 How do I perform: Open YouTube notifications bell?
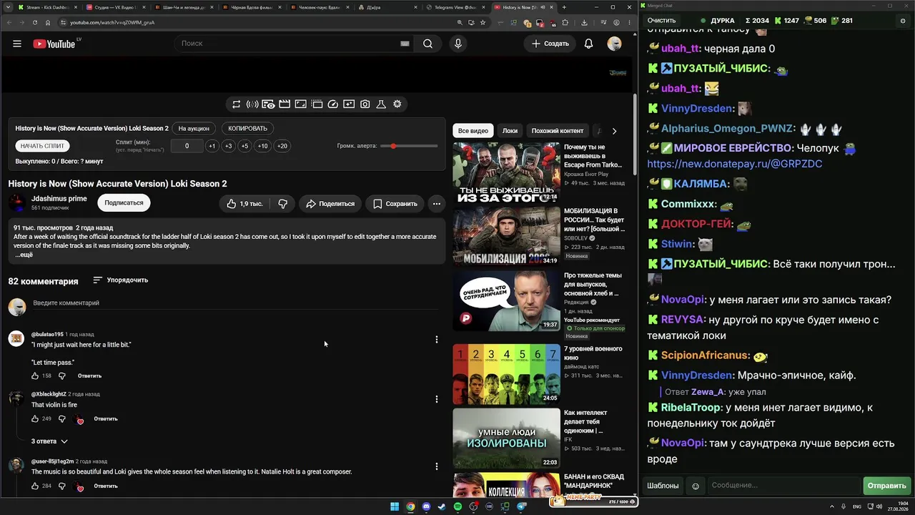[588, 44]
